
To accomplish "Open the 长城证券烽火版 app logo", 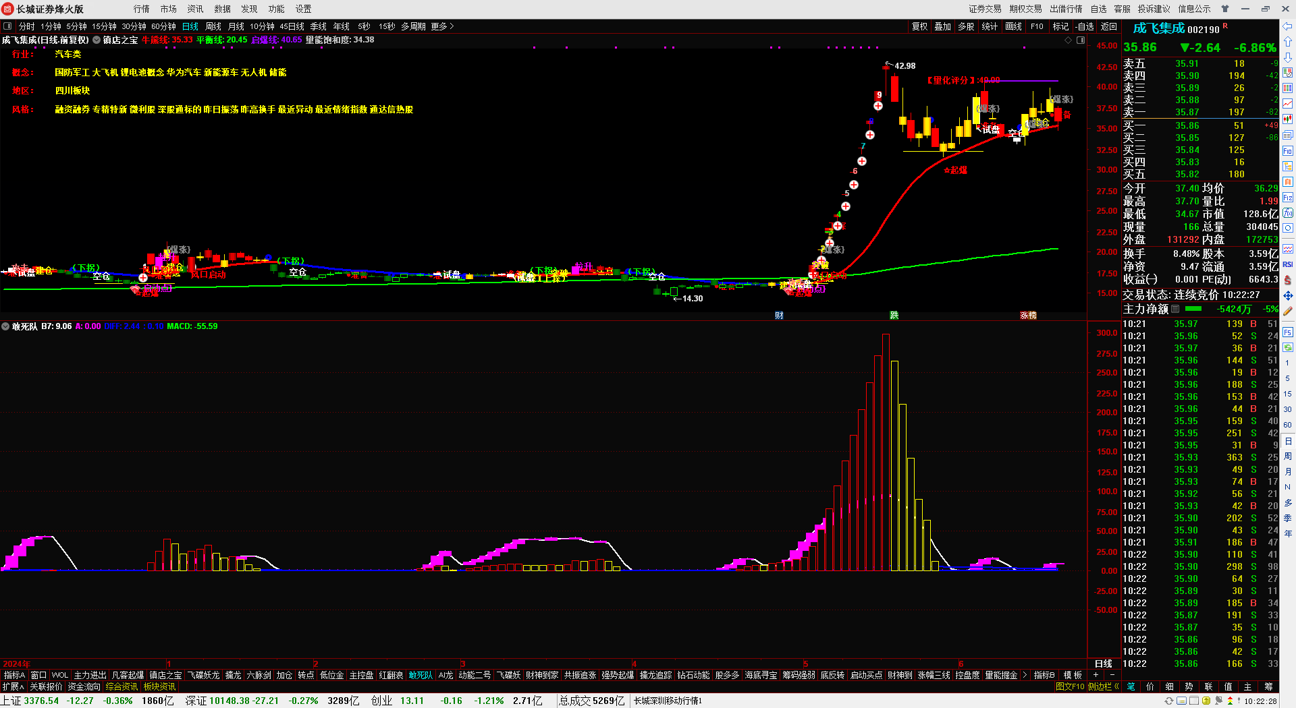I will (8, 9).
